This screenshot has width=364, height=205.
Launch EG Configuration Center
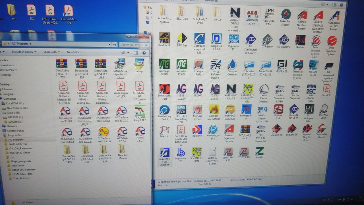point(250,39)
